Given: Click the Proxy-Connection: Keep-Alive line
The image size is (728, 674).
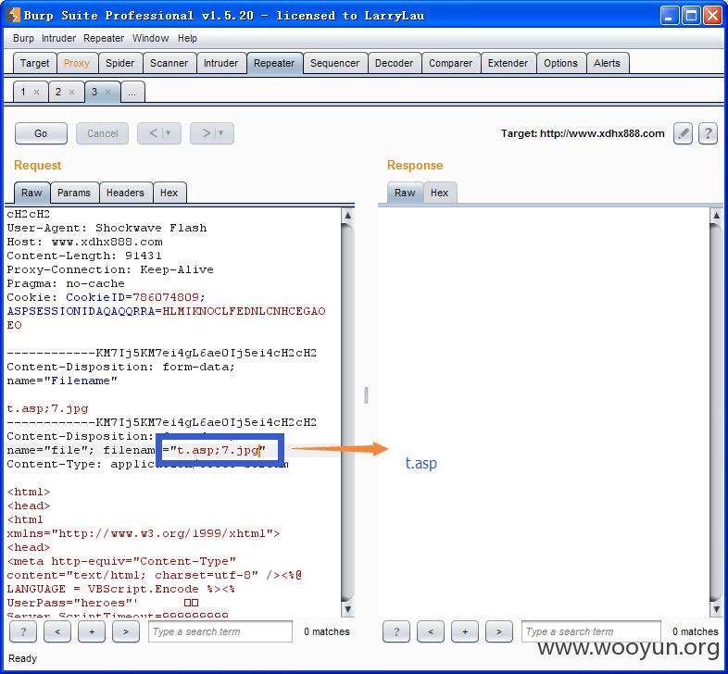Looking at the screenshot, I should tap(110, 269).
